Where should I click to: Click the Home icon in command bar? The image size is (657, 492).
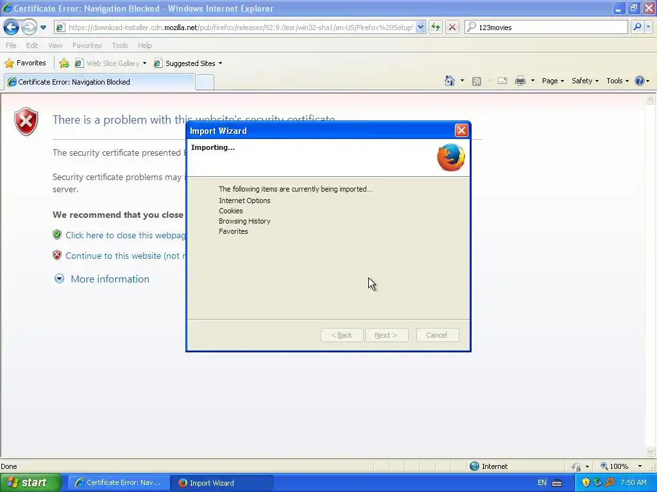pos(450,81)
